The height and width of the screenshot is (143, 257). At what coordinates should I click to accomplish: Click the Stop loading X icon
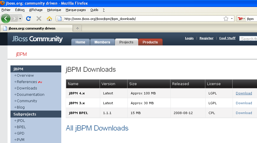(39, 19)
